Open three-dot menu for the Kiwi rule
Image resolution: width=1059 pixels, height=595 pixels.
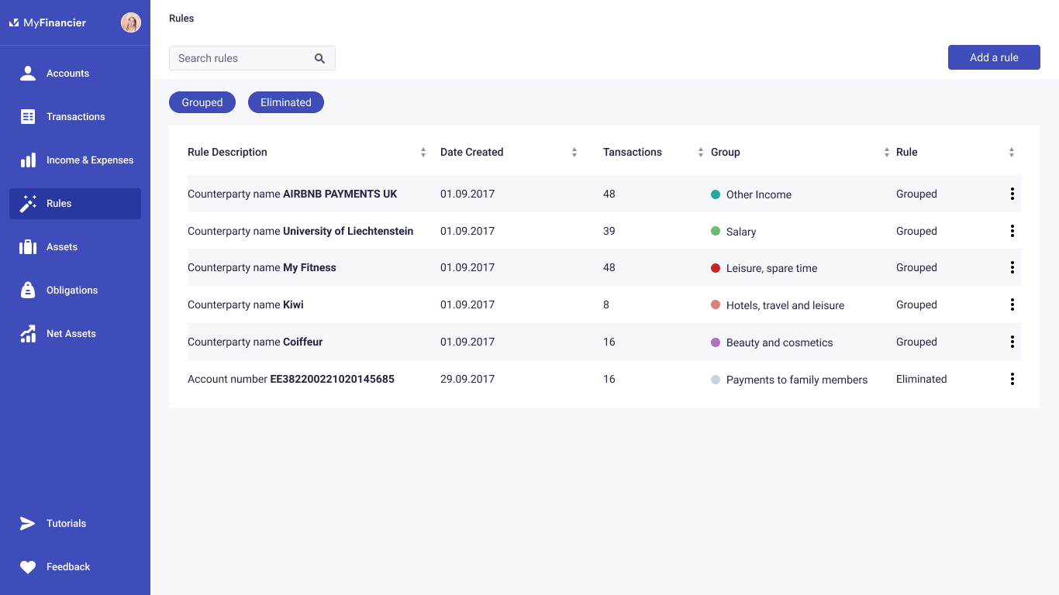point(1012,304)
